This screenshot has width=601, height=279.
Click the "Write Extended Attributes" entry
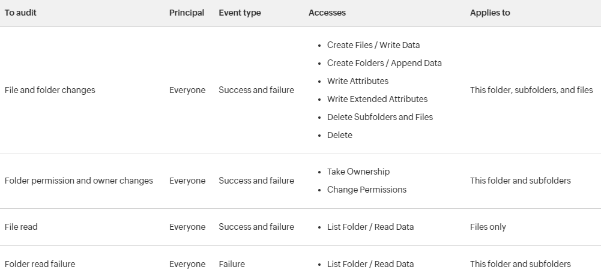[x=377, y=99]
